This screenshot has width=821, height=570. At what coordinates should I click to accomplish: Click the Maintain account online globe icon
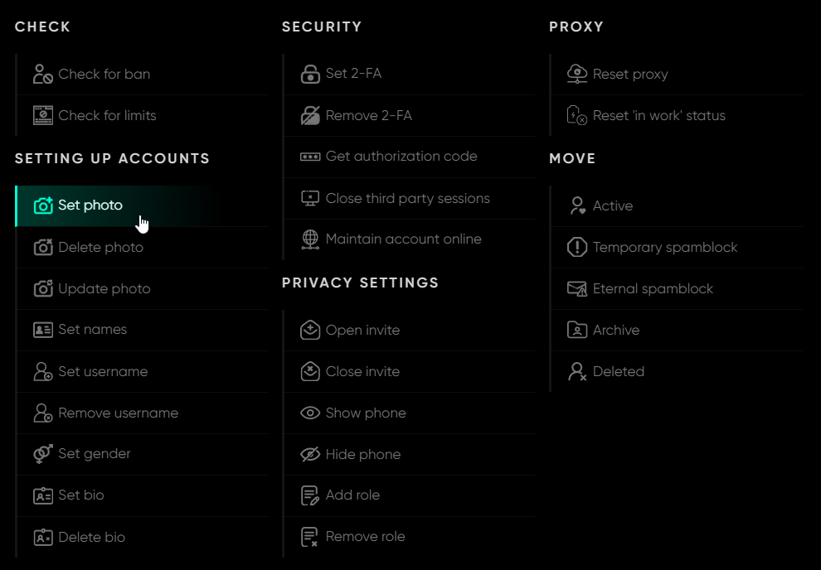coord(310,239)
